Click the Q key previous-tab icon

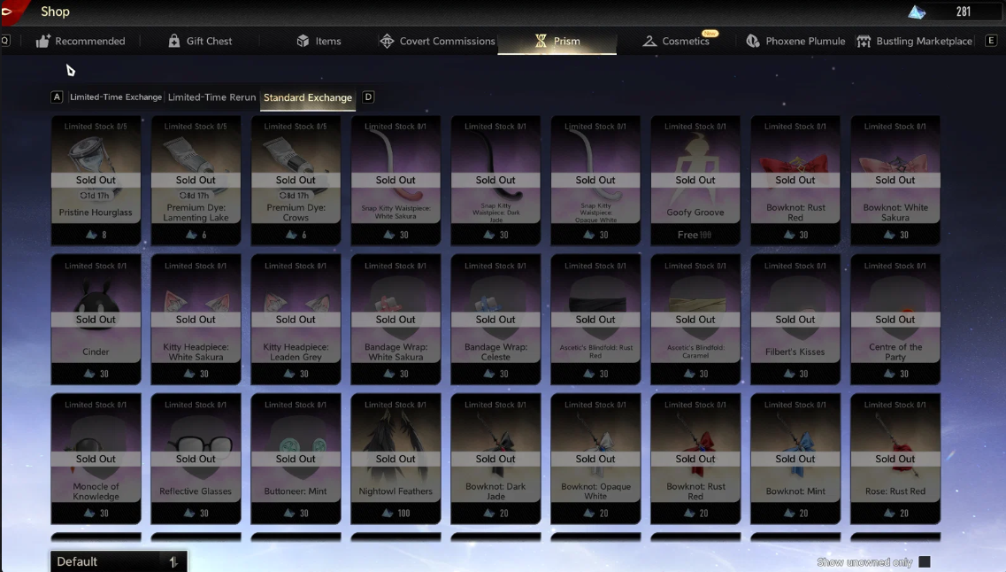coord(5,41)
